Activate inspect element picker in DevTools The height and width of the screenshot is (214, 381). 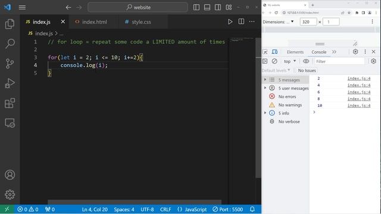coord(265,52)
